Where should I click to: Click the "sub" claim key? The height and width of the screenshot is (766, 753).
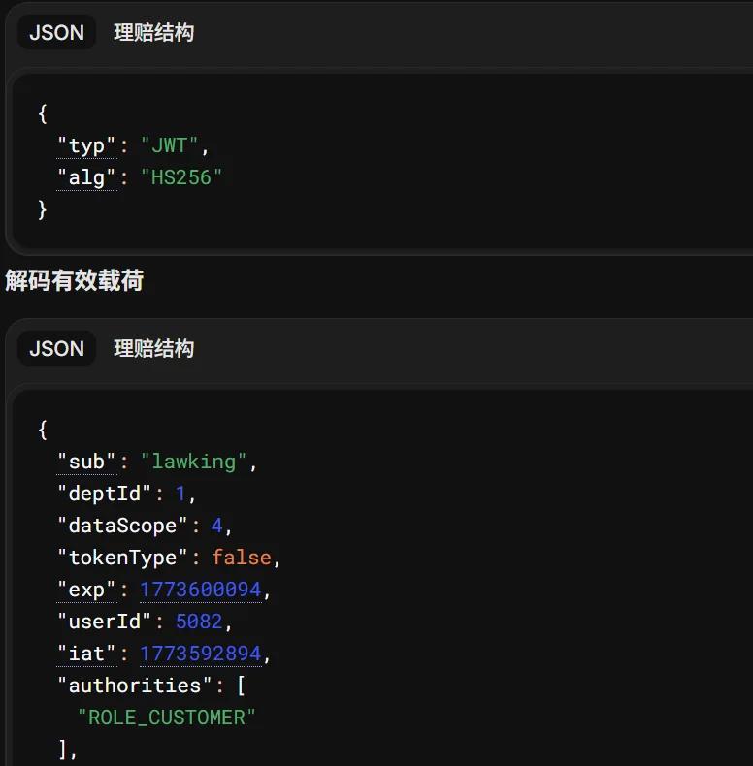tap(86, 462)
